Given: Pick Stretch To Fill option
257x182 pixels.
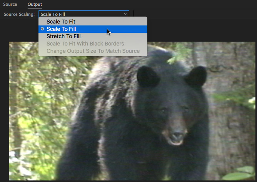Looking at the screenshot, I should point(93,36).
